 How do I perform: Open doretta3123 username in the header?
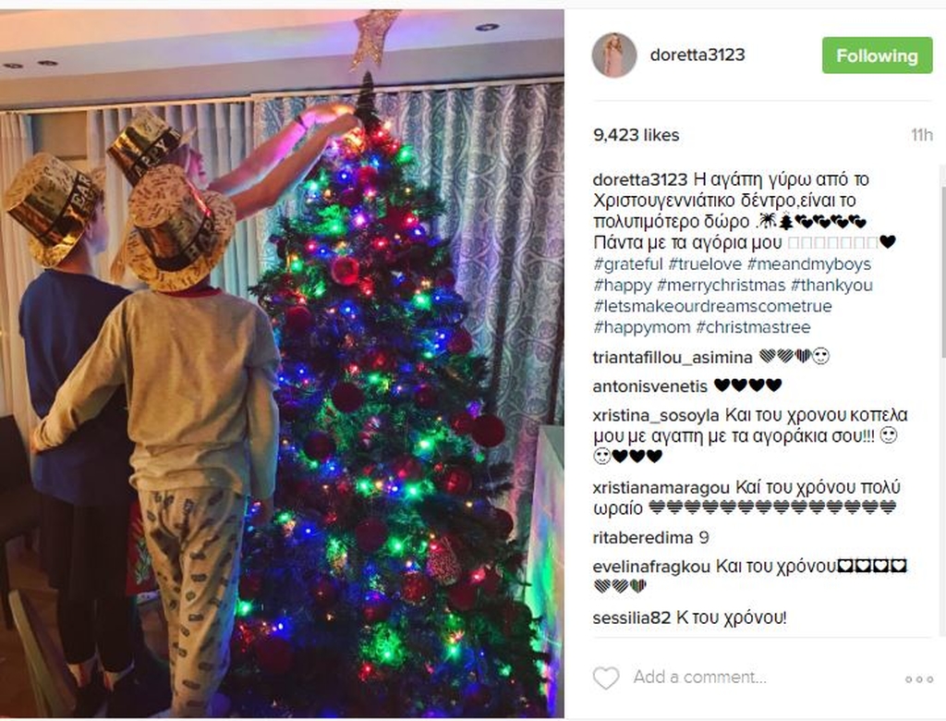coord(697,55)
